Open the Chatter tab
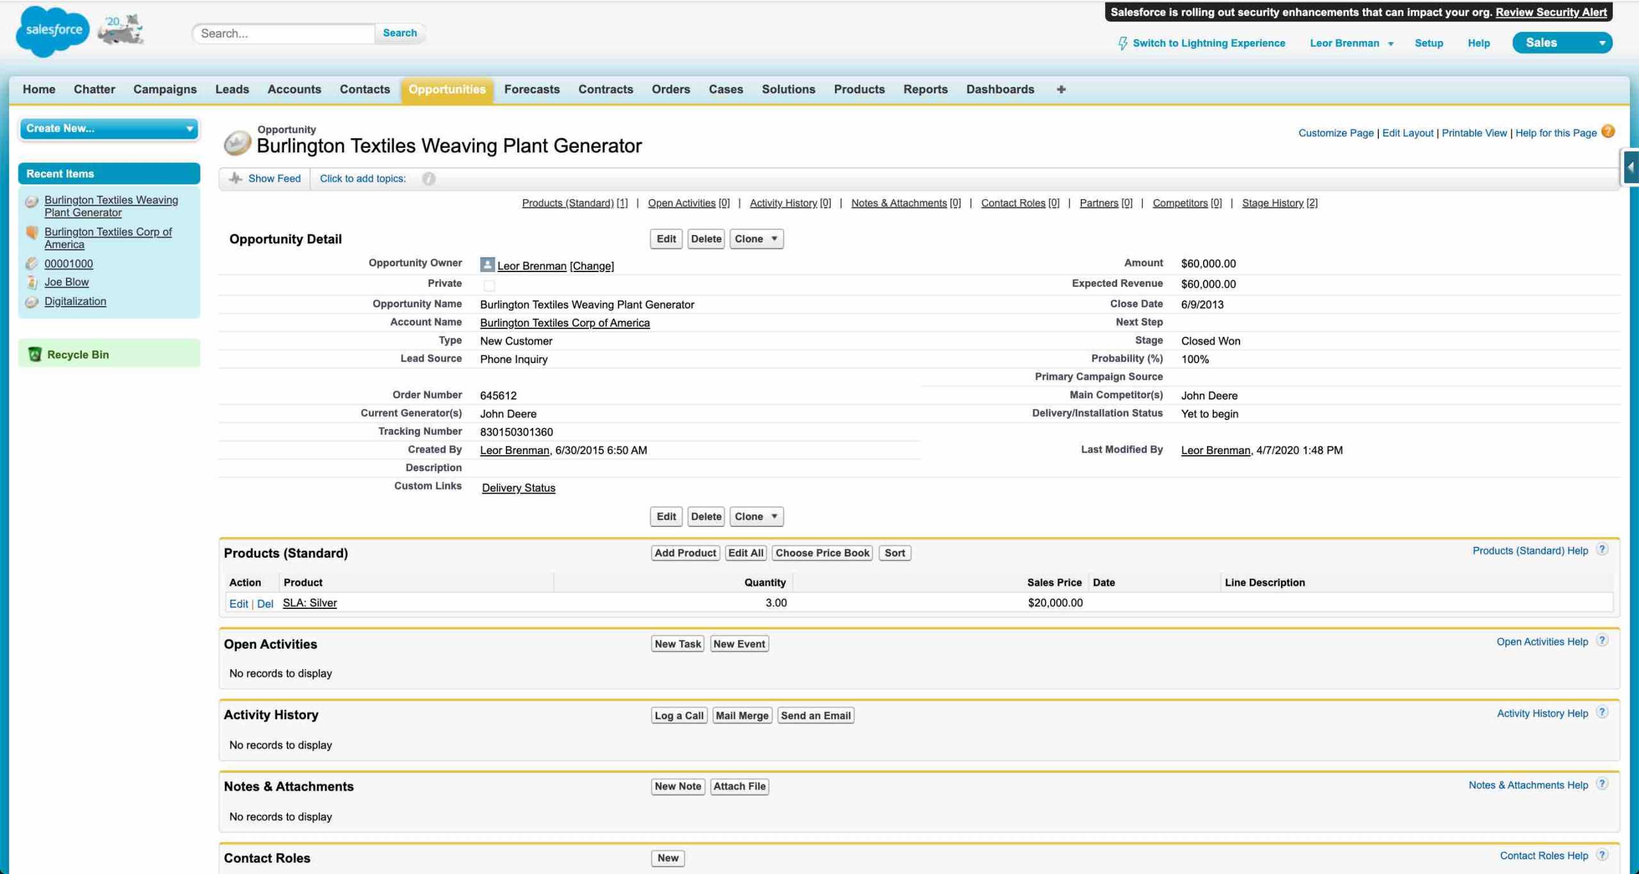Screen dimensions: 1639x874 94,90
